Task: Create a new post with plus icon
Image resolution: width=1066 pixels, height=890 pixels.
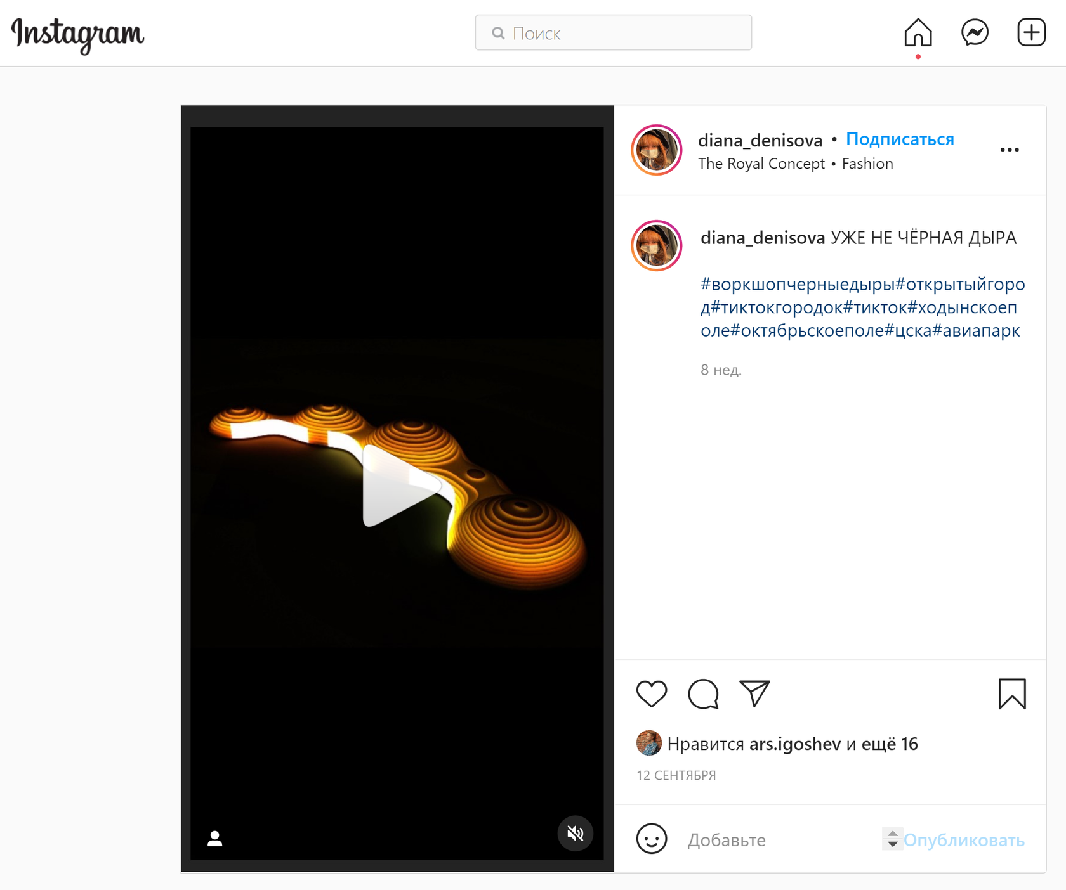Action: (1031, 32)
